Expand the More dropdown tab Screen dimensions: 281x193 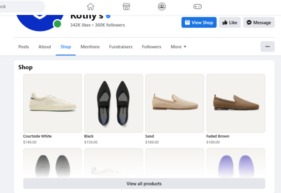coord(178,47)
